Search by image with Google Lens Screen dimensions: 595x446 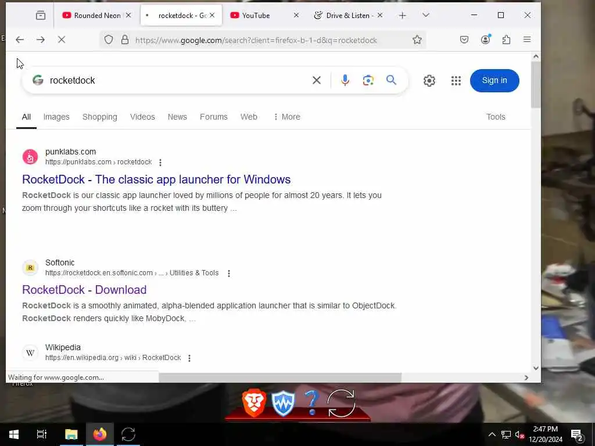pyautogui.click(x=368, y=80)
